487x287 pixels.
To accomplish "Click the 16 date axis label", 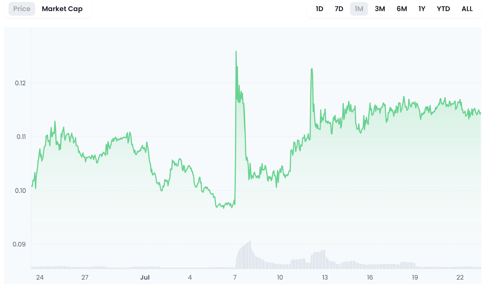I will 370,277.
